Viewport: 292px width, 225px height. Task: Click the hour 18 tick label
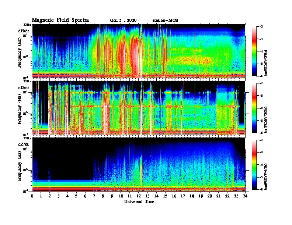[x=192, y=196]
